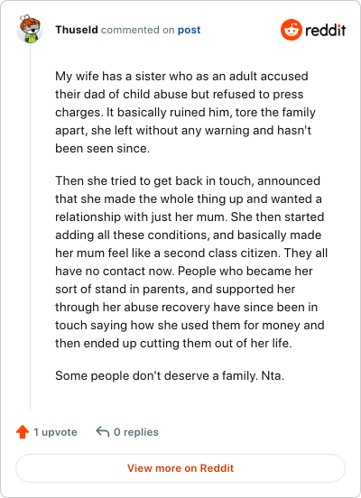Click the line 'have no contact now'
Screen dimensions: 361x498
tap(184, 271)
